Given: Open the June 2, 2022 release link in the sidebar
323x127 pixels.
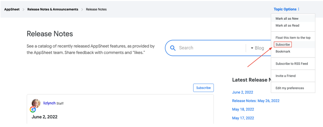Looking at the screenshot, I should pyautogui.click(x=242, y=92).
